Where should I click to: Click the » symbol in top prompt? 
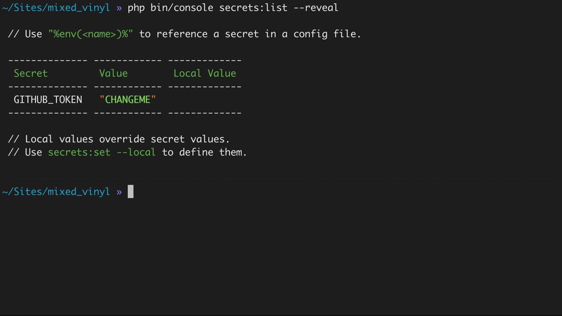[x=119, y=8]
